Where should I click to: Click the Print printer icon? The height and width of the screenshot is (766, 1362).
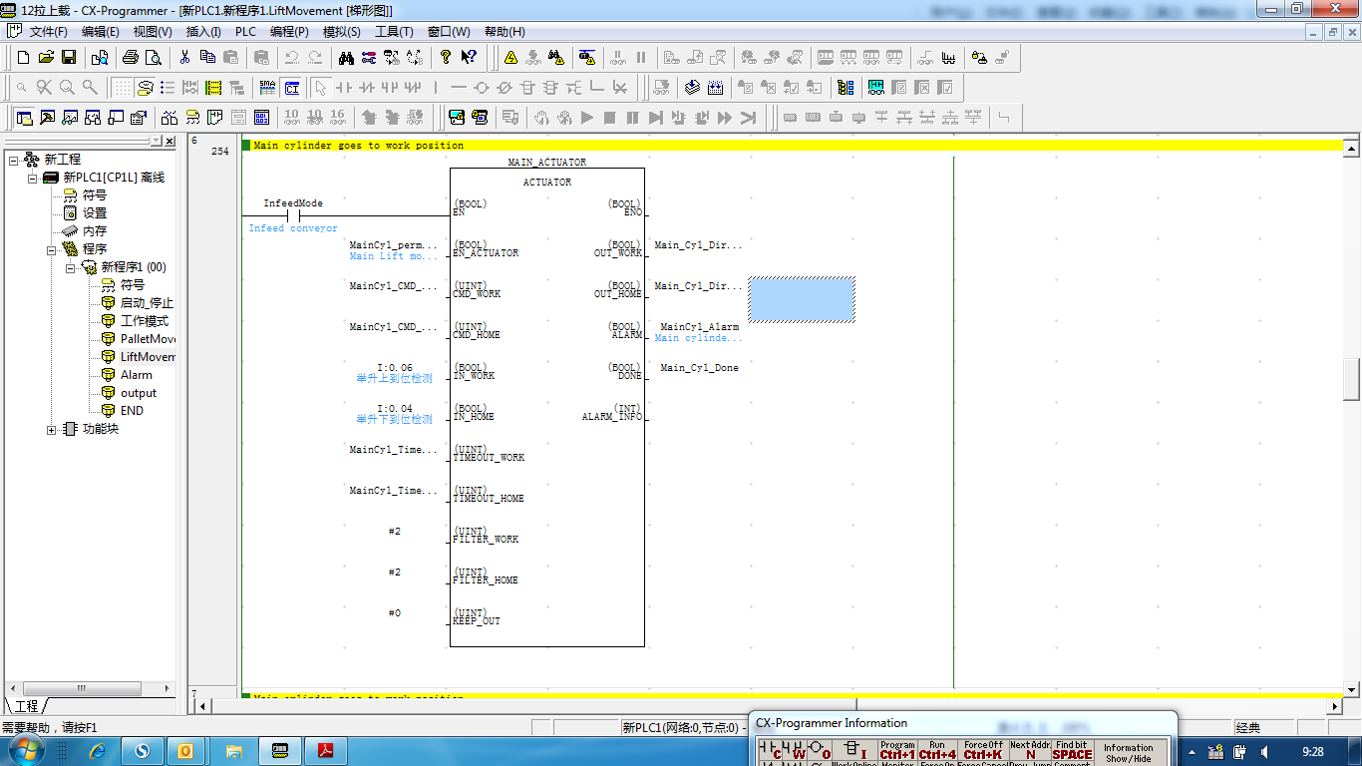pos(130,58)
